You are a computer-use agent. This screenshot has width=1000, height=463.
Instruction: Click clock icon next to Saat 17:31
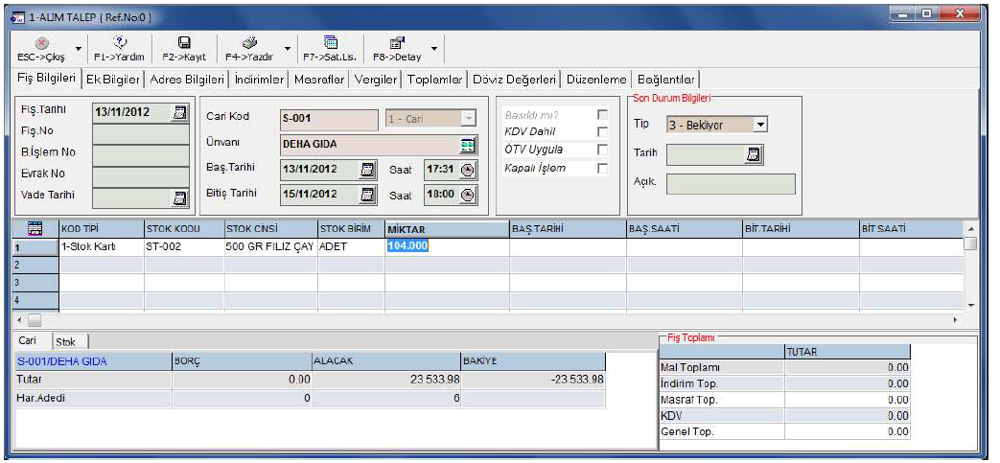click(468, 170)
